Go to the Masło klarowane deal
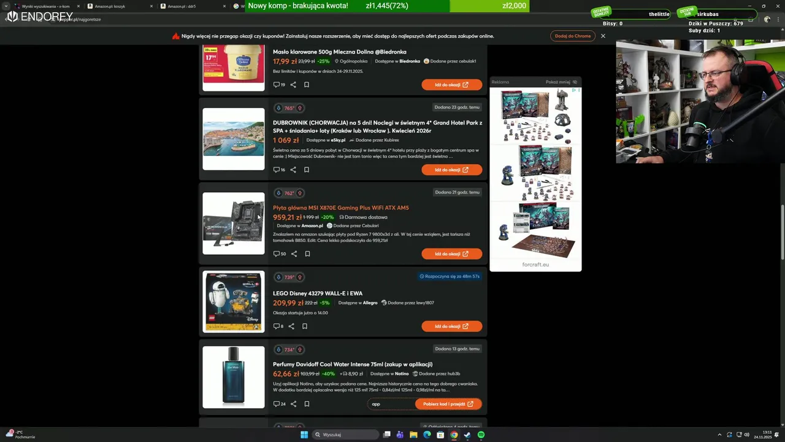This screenshot has height=442, width=785. click(x=451, y=85)
